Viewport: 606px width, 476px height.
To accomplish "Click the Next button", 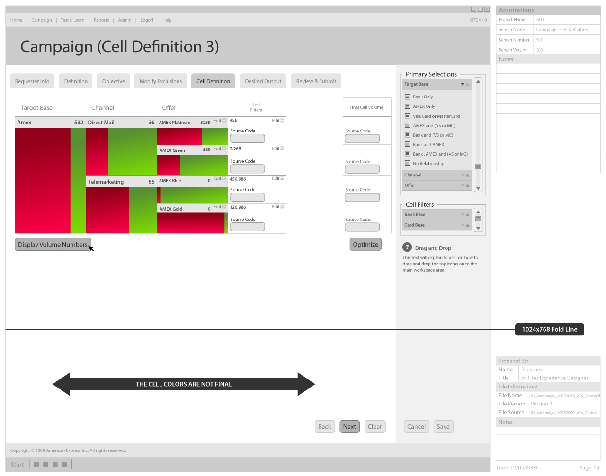I will point(349,427).
